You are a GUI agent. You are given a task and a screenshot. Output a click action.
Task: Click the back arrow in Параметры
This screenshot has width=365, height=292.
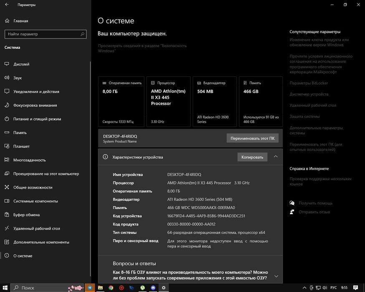coord(7,5)
